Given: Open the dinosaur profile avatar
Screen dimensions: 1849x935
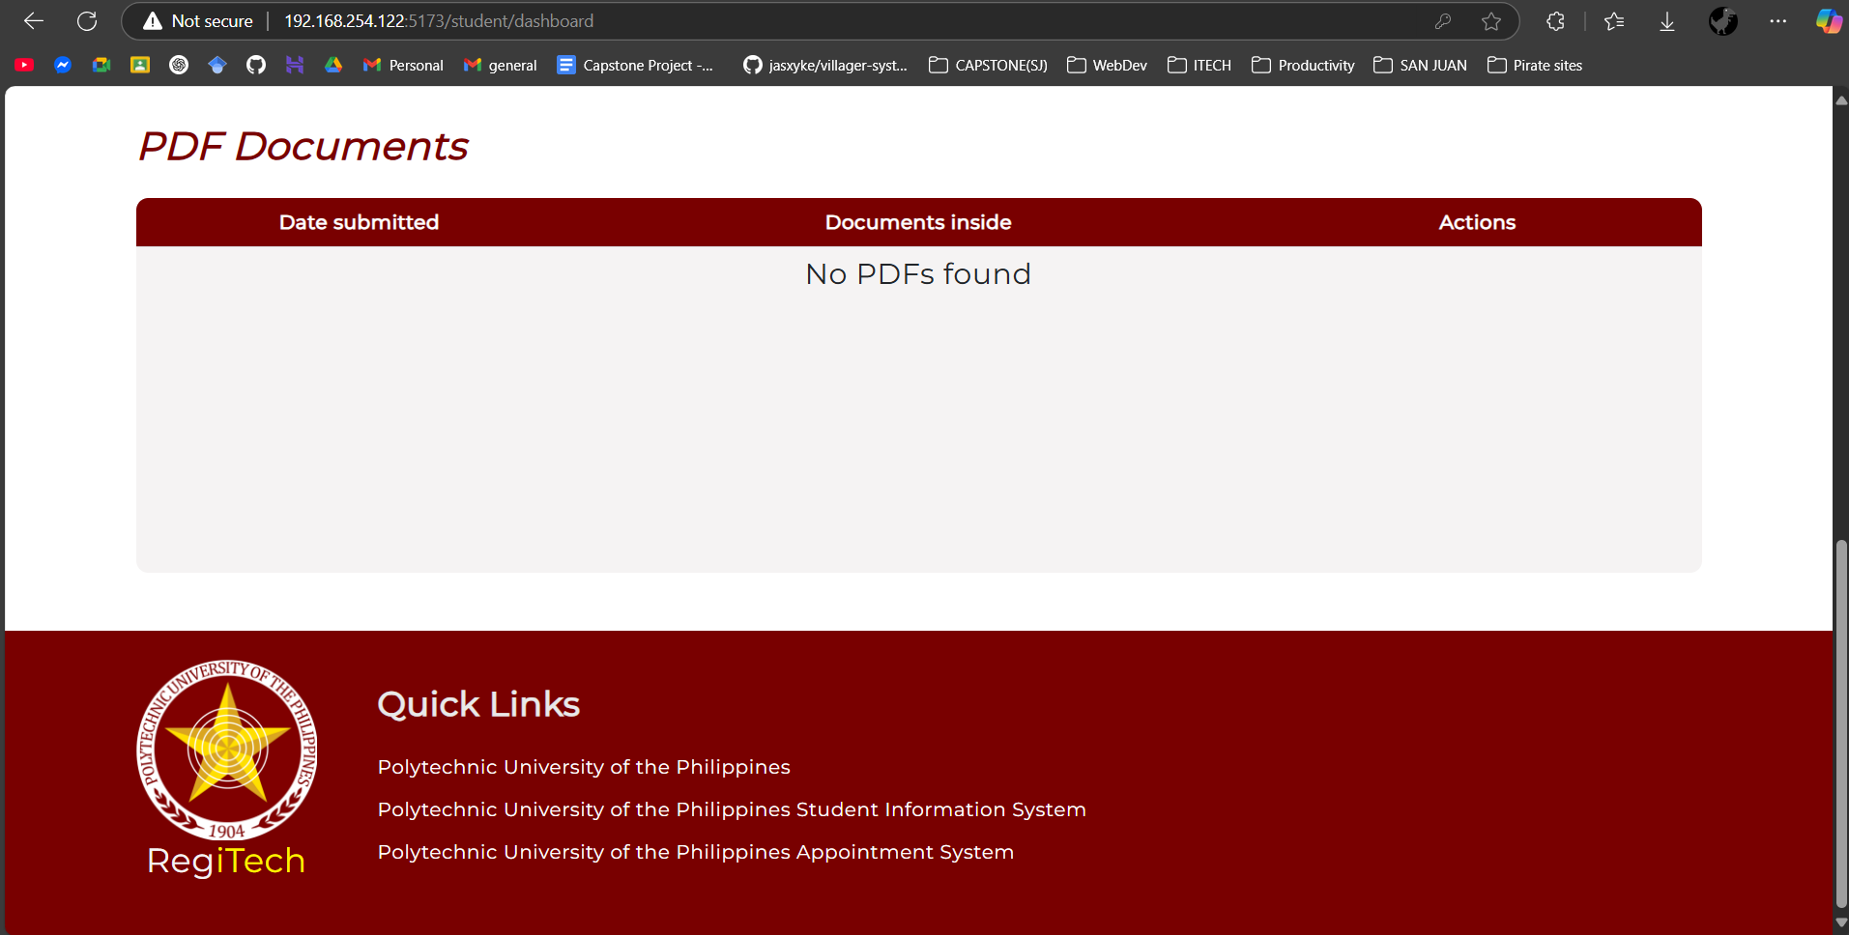Looking at the screenshot, I should point(1723,21).
